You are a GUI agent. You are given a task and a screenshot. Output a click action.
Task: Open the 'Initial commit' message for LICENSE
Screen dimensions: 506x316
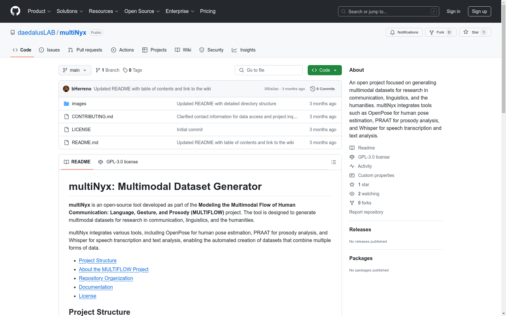click(x=190, y=130)
